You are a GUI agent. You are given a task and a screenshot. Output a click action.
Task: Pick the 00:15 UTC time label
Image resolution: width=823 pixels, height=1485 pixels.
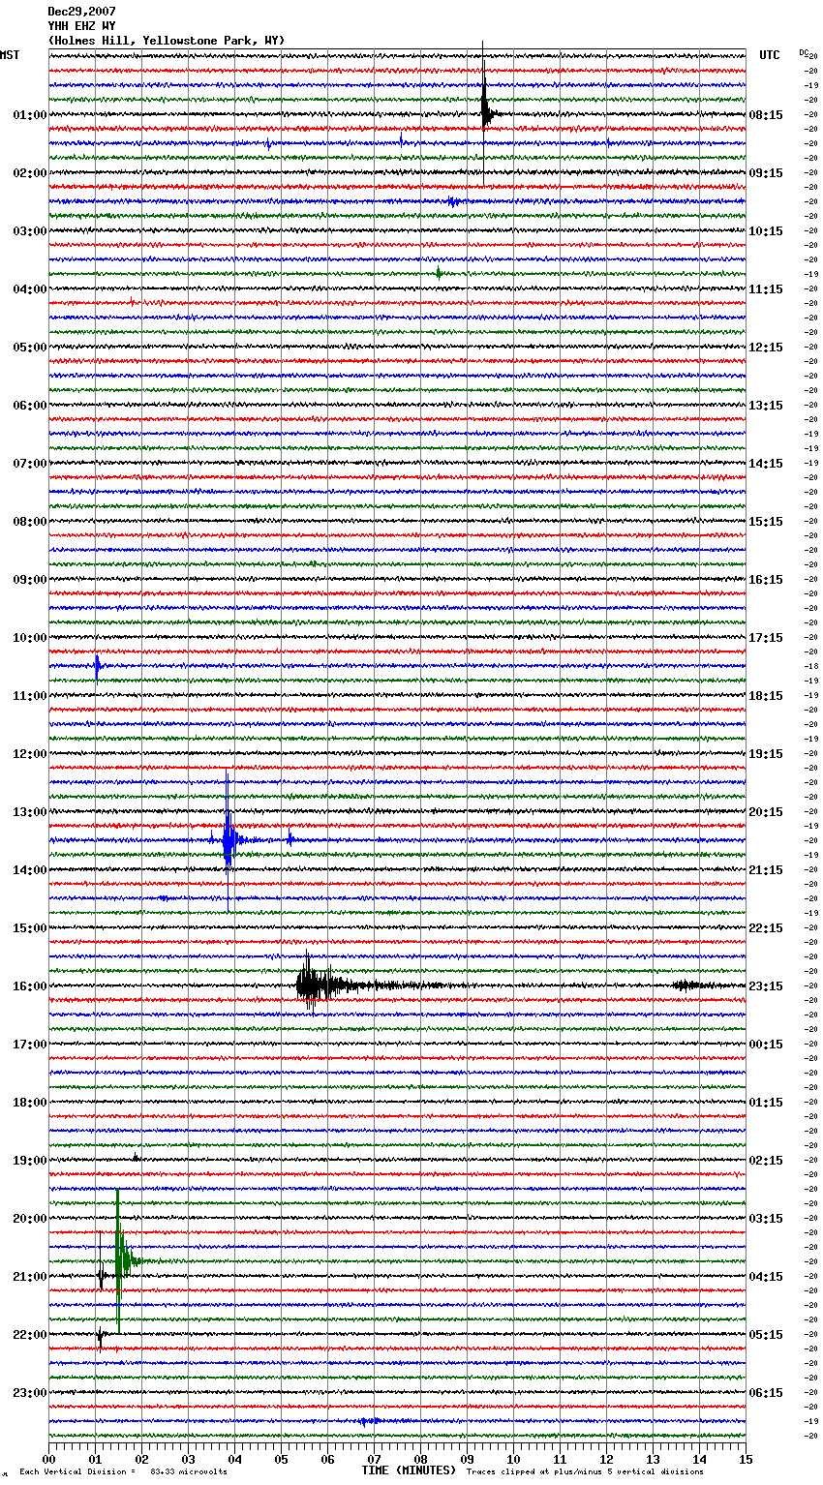pyautogui.click(x=766, y=1045)
